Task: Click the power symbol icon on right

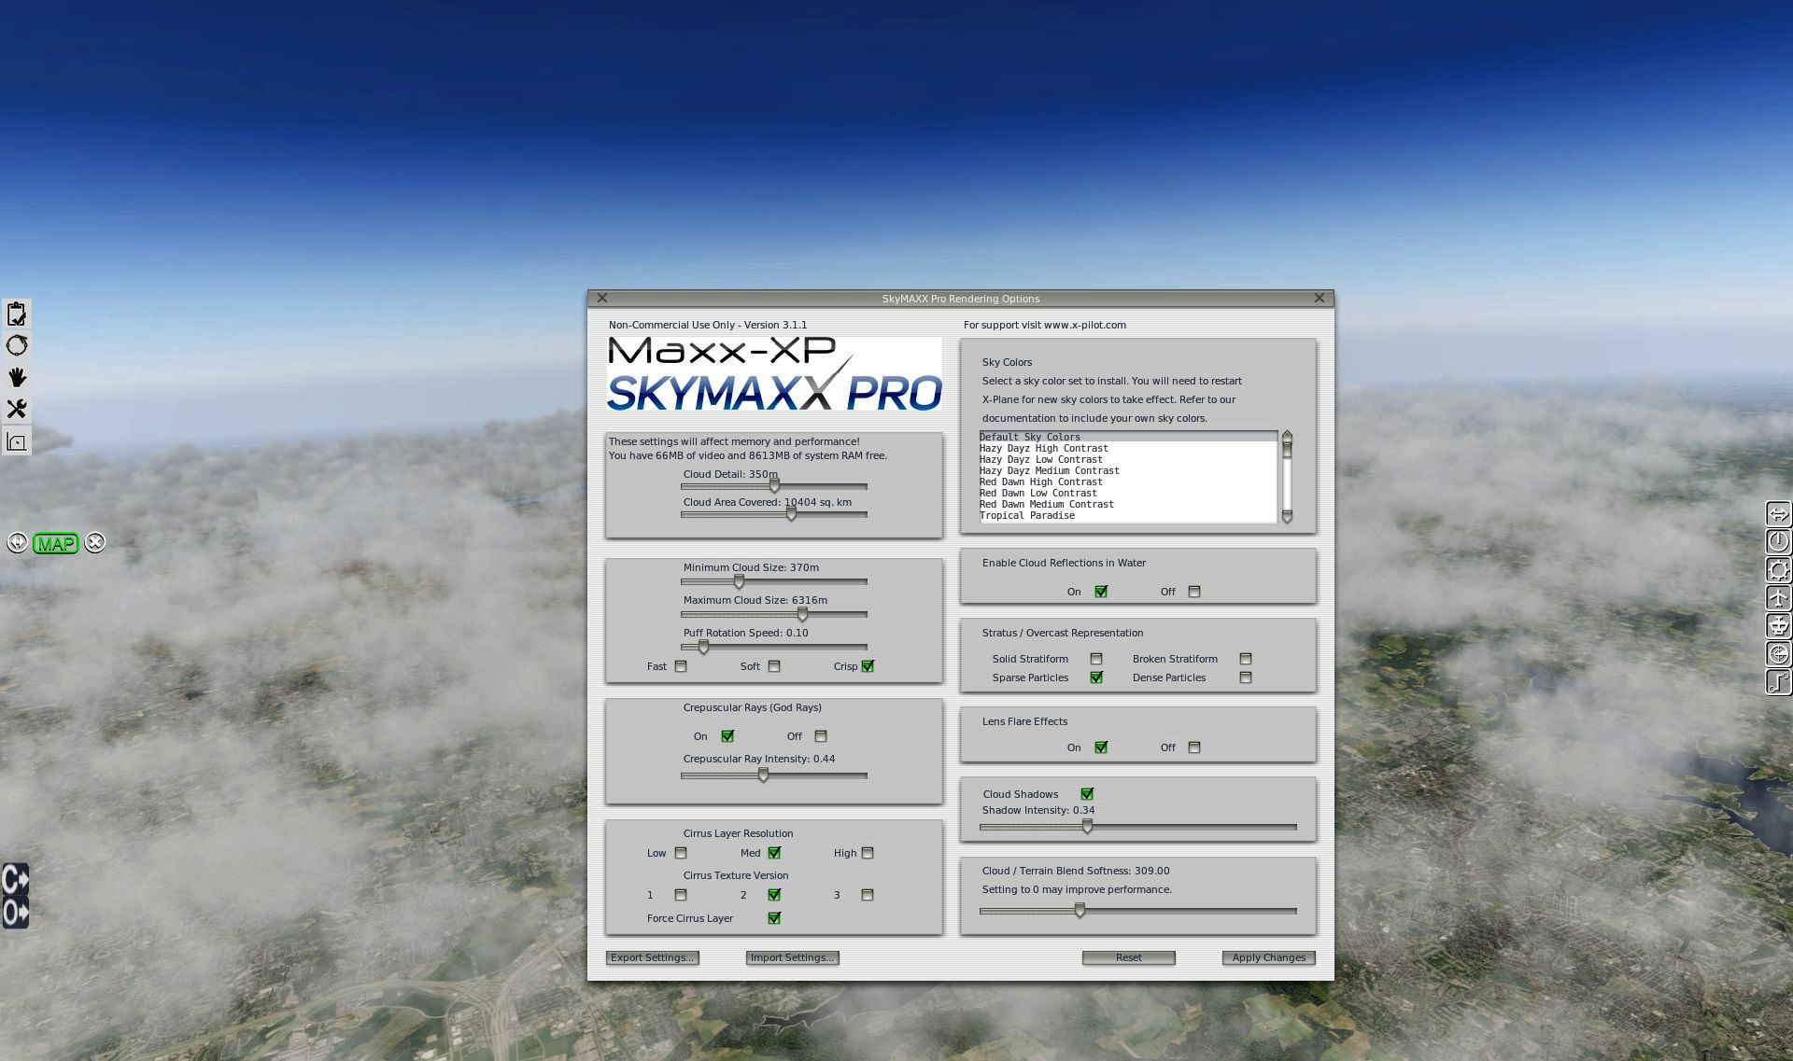Action: pyautogui.click(x=1778, y=542)
